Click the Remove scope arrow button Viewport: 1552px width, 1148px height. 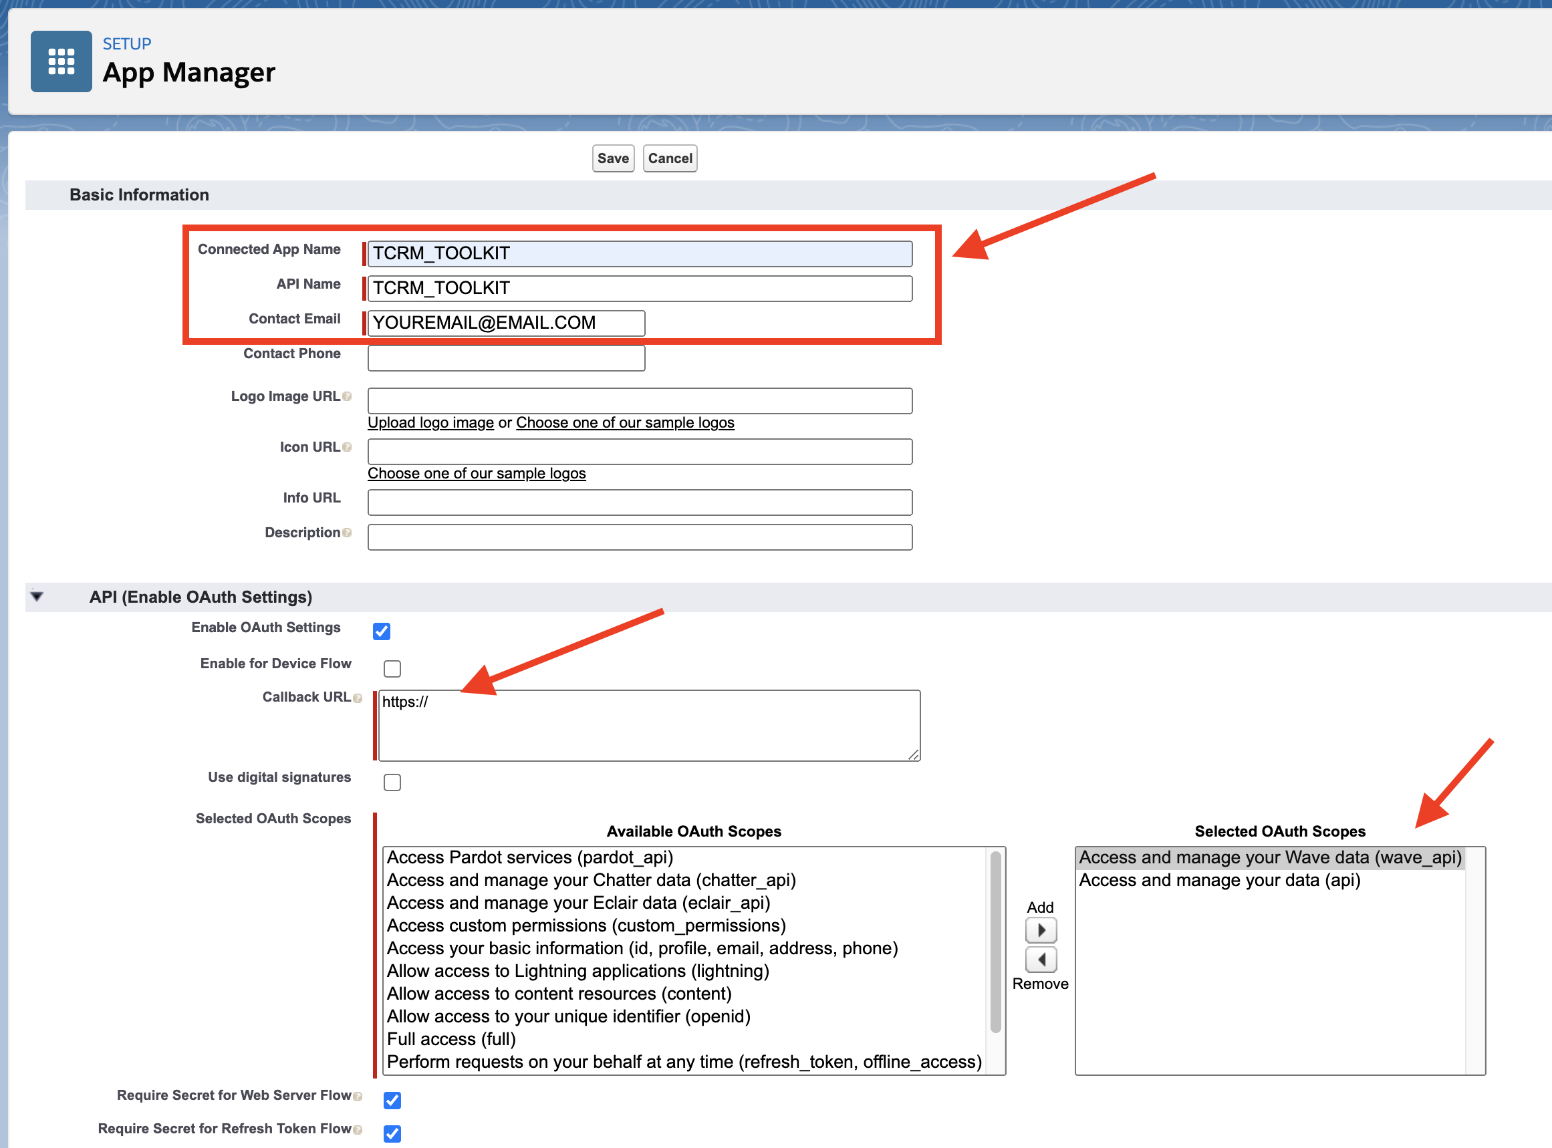point(1041,959)
